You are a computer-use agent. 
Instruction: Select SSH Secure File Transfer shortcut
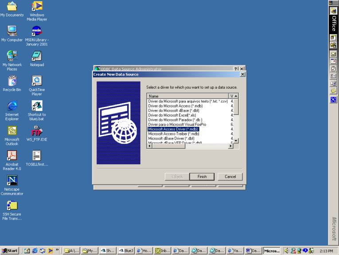pyautogui.click(x=12, y=210)
